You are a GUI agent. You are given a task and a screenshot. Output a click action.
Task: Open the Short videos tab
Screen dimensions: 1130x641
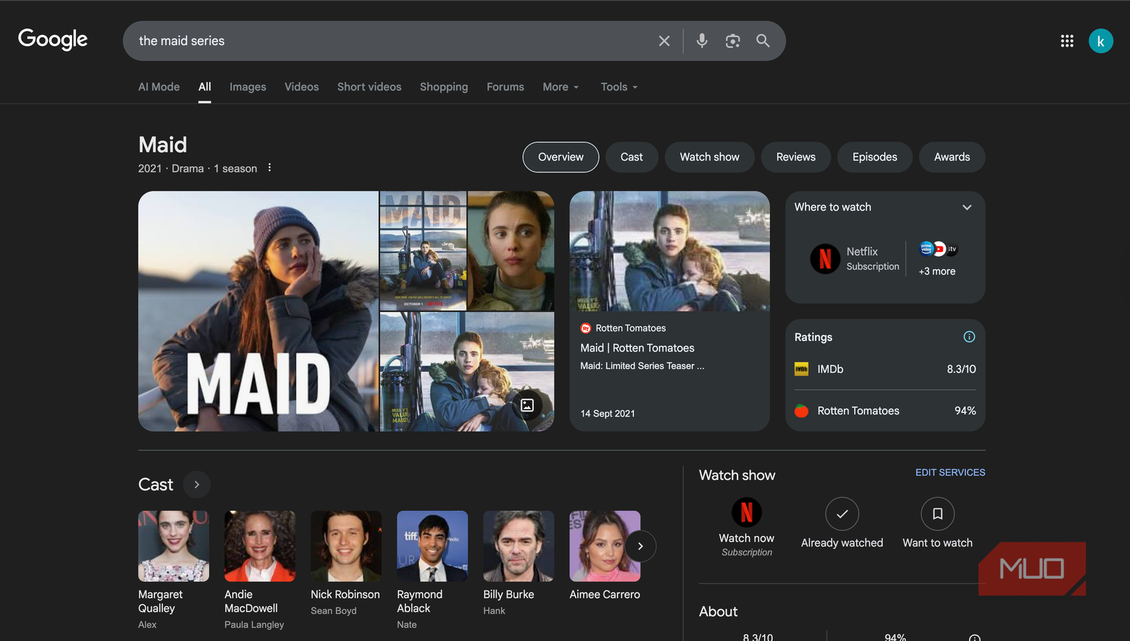[x=369, y=87]
